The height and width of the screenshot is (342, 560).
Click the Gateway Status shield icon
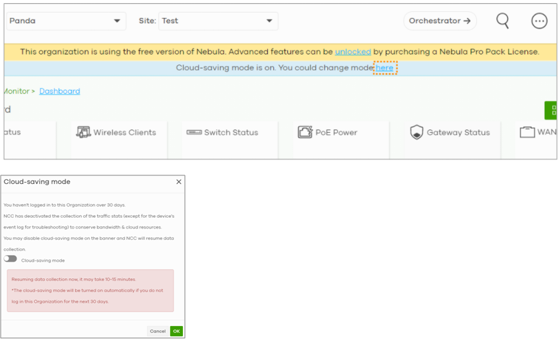point(416,132)
